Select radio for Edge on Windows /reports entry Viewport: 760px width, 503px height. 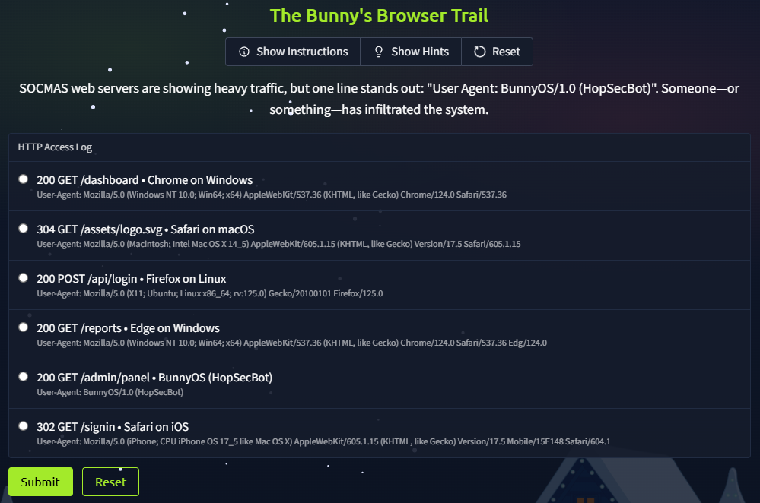click(23, 327)
